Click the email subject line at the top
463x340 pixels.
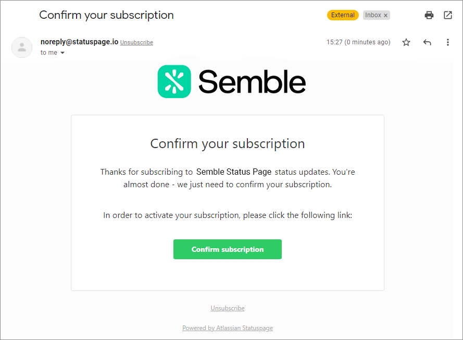[106, 15]
